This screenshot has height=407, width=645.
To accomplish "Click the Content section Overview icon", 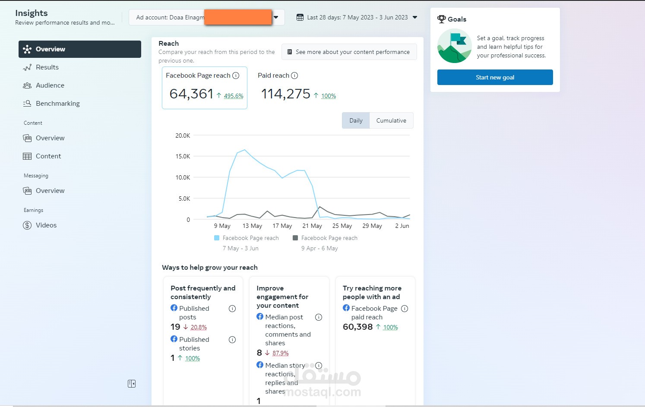I will tap(27, 138).
